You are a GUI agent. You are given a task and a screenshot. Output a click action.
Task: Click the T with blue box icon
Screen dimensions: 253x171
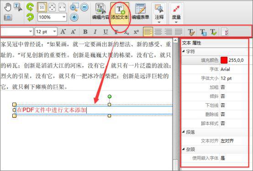tap(203, 32)
